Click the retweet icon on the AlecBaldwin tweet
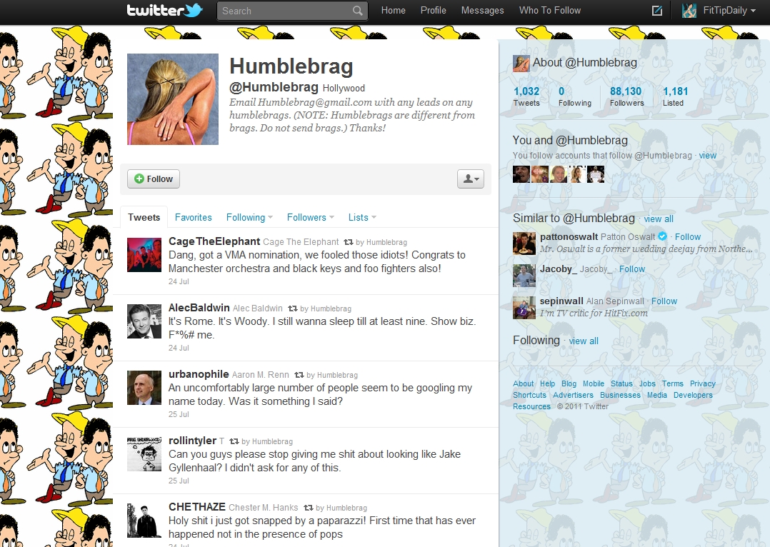 pyautogui.click(x=293, y=308)
